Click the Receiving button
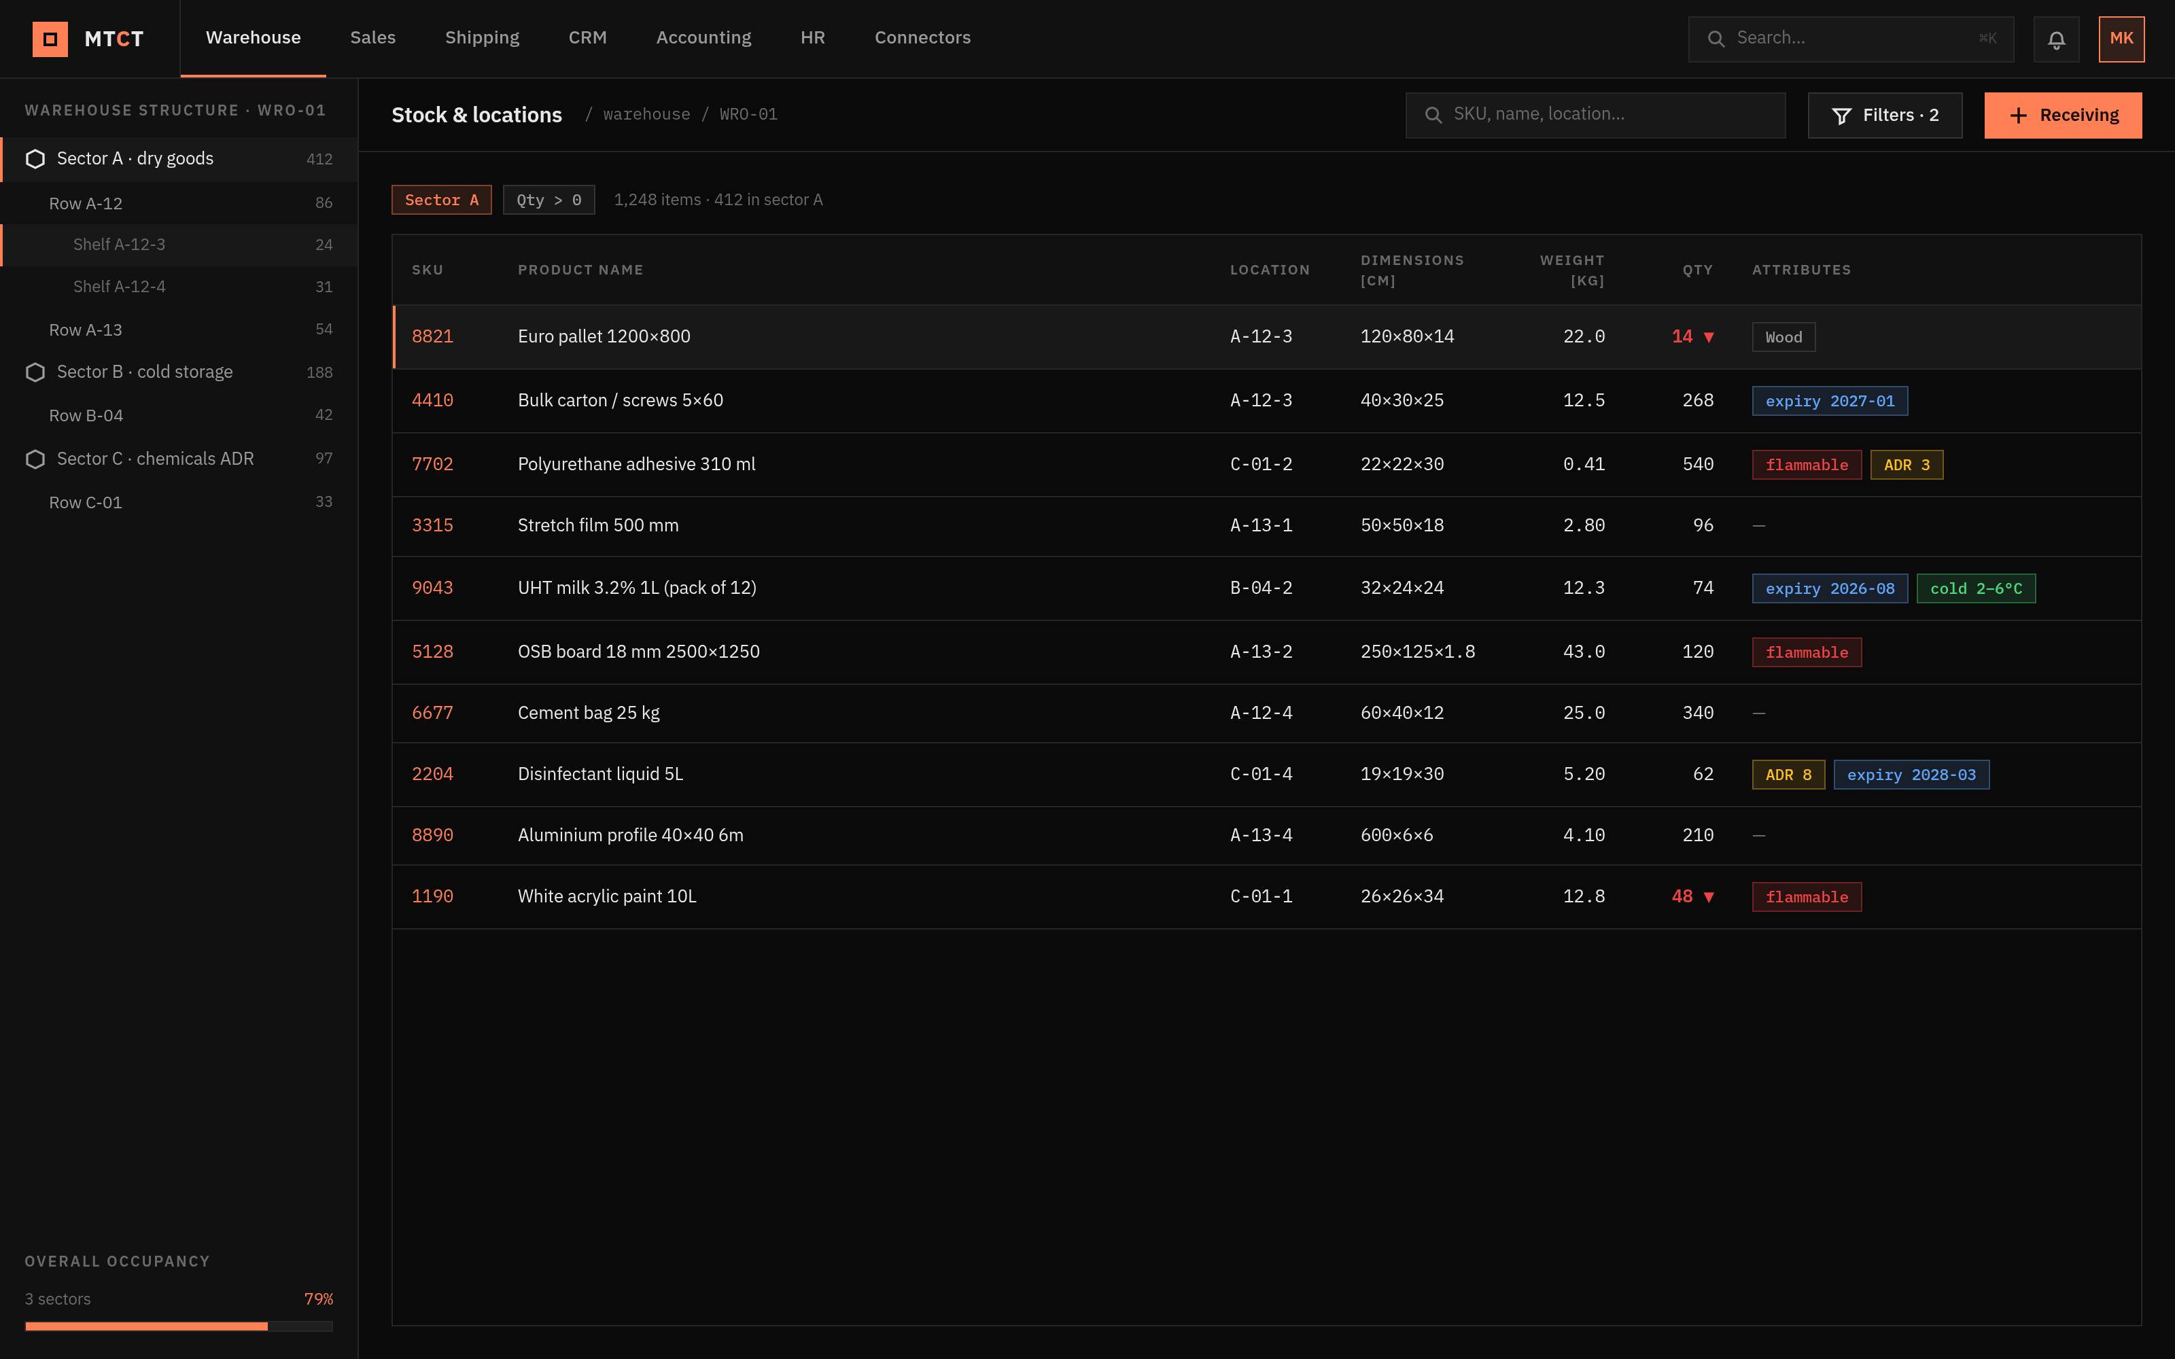This screenshot has height=1359, width=2175. point(2063,115)
